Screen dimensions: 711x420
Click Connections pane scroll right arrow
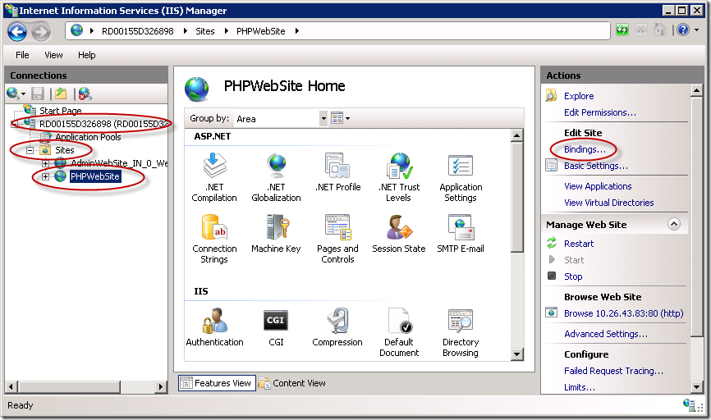[x=161, y=387]
